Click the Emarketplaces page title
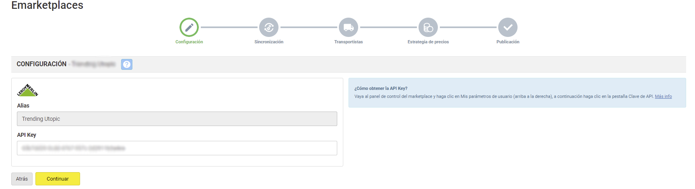695x189 pixels. 47,5
